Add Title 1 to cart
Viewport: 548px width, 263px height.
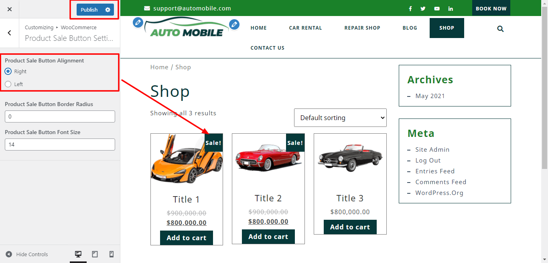click(187, 238)
